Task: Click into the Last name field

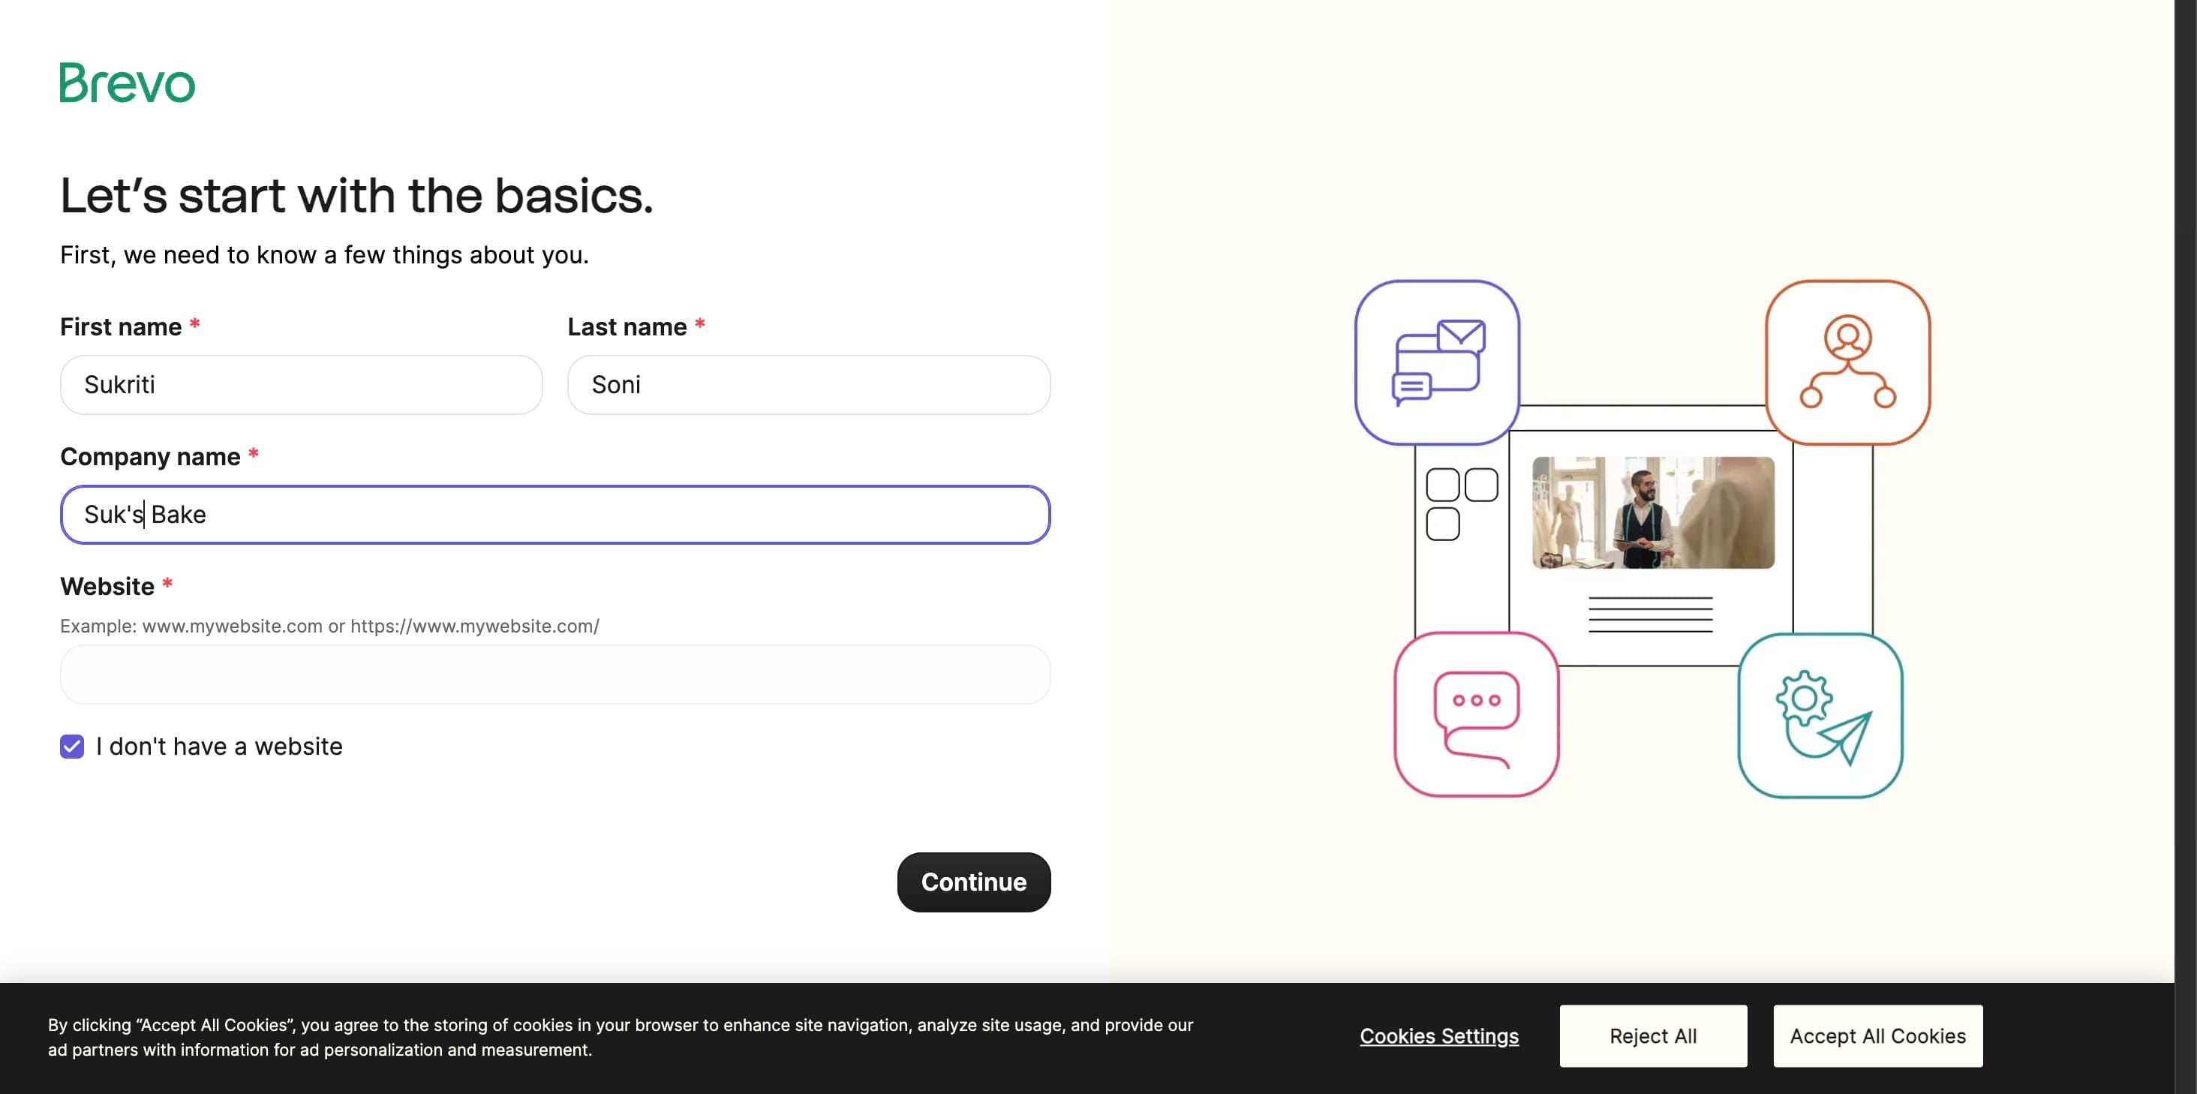Action: (x=807, y=385)
